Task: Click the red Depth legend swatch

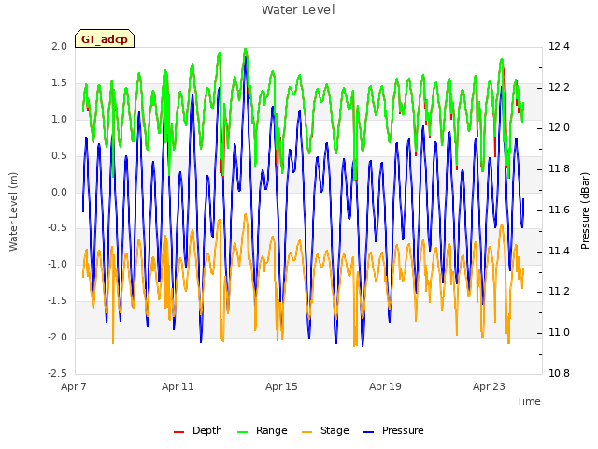Action: 178,432
